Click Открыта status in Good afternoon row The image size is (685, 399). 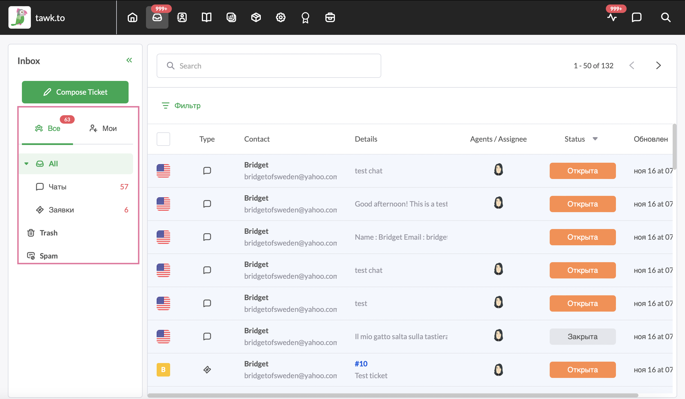point(583,204)
